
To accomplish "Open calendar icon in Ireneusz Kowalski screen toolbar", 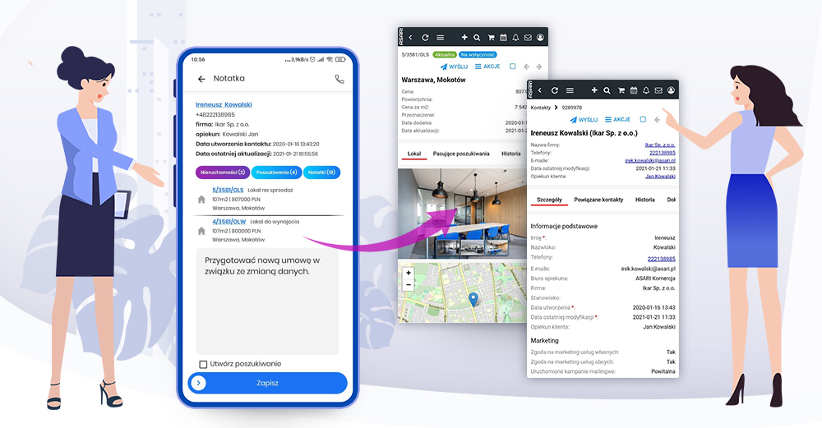I will point(633,90).
